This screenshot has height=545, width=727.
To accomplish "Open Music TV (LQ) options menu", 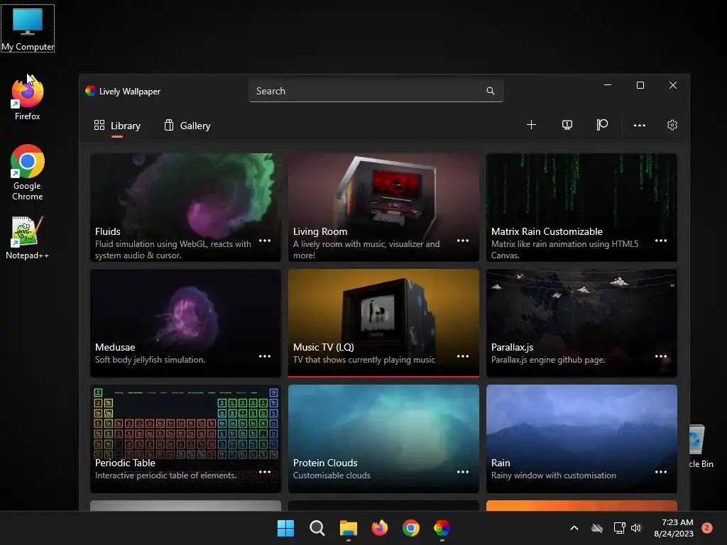I will 463,356.
